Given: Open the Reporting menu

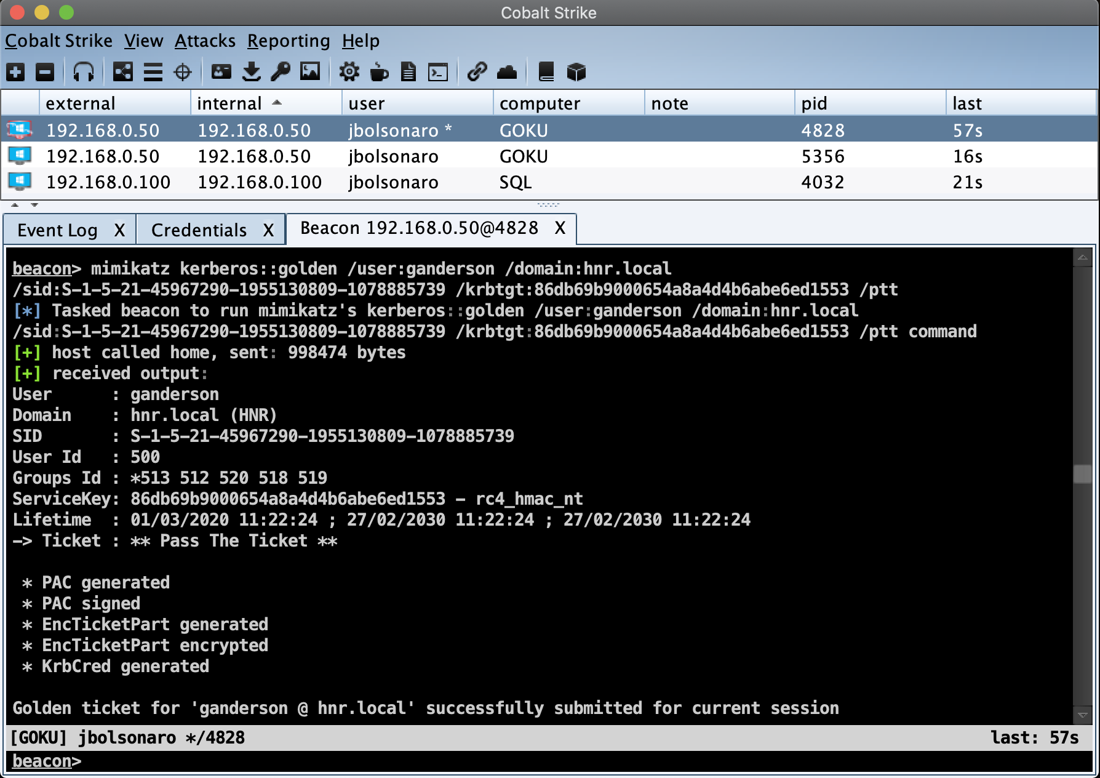Looking at the screenshot, I should 289,41.
